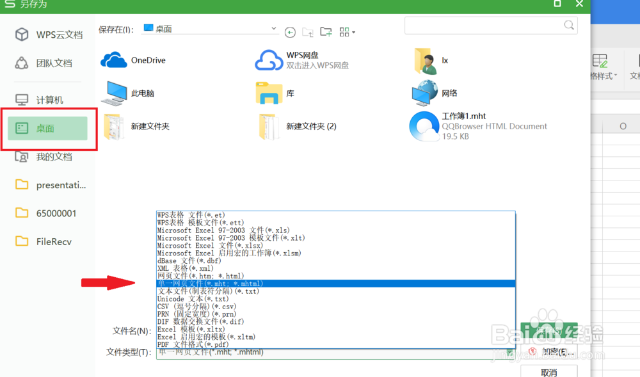Screen dimensions: 640x377
Task: Select the 库 library item
Action: [275, 93]
